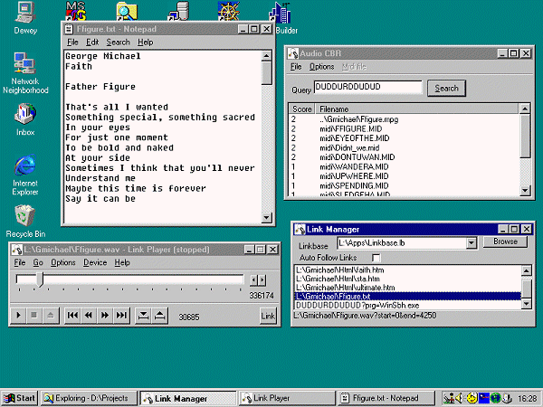The width and height of the screenshot is (543, 407).
Task: Select the Recycle Bin desktop icon
Action: [24, 216]
